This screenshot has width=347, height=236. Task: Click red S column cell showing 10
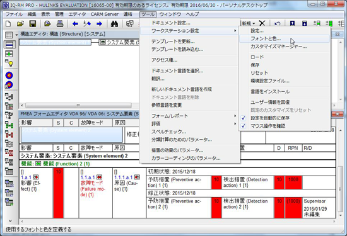(59, 193)
